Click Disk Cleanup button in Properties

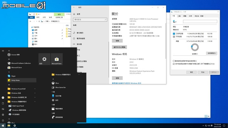click(x=212, y=53)
